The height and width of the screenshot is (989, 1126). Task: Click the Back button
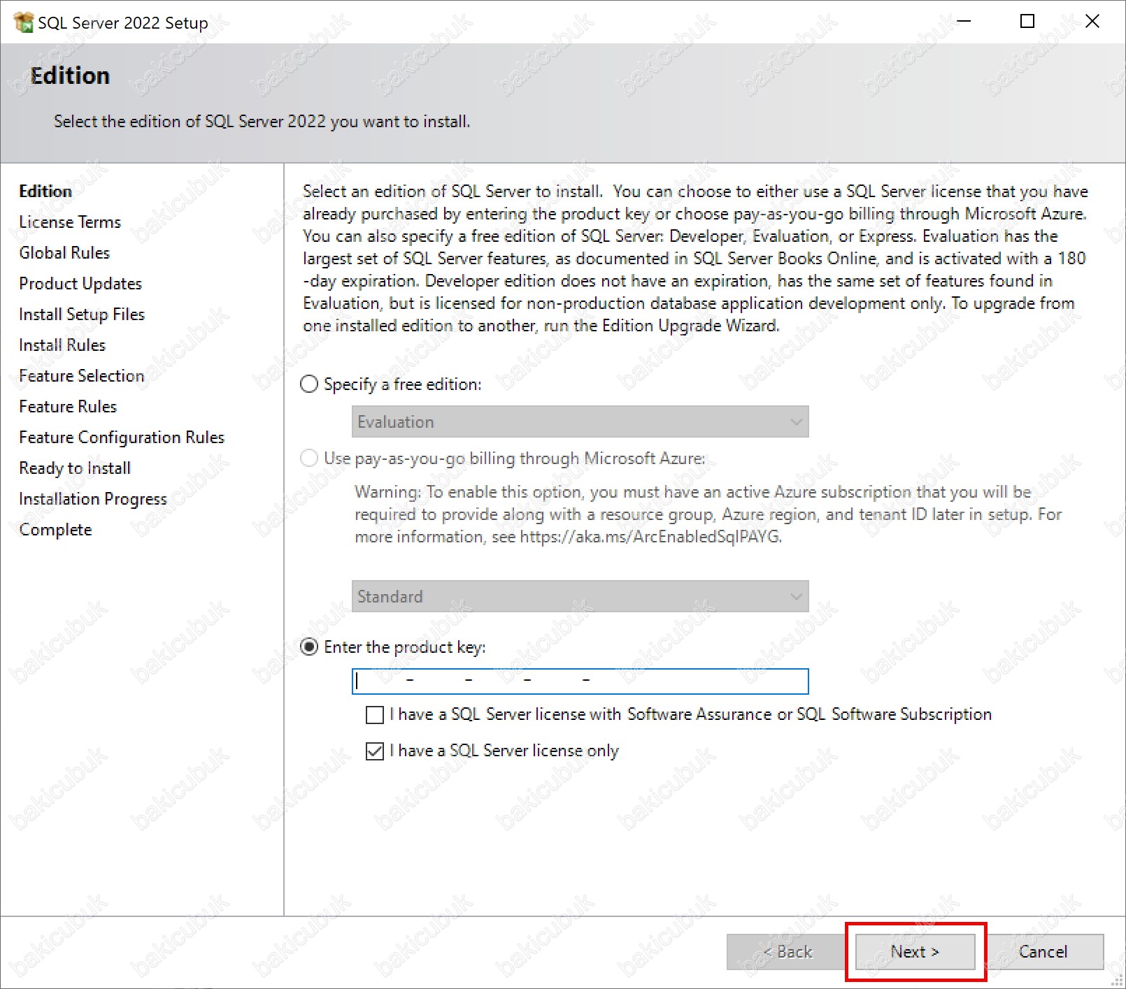[x=788, y=952]
